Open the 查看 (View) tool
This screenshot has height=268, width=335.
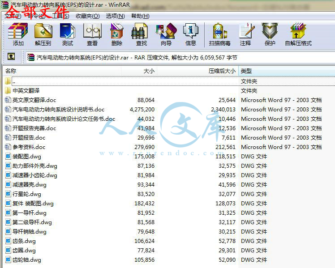point(92,31)
